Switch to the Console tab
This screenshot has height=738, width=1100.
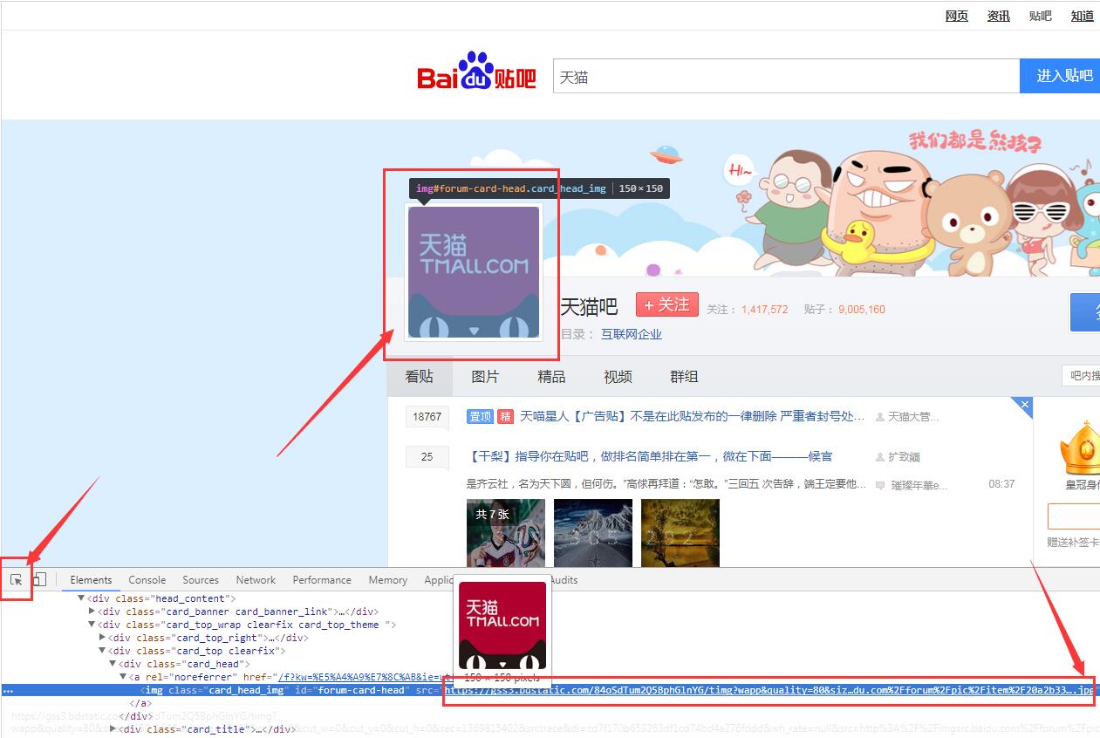(147, 580)
